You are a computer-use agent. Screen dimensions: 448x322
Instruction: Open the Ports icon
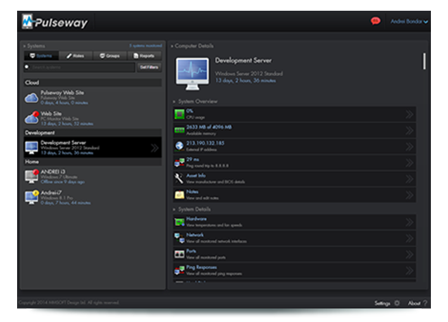(180, 254)
